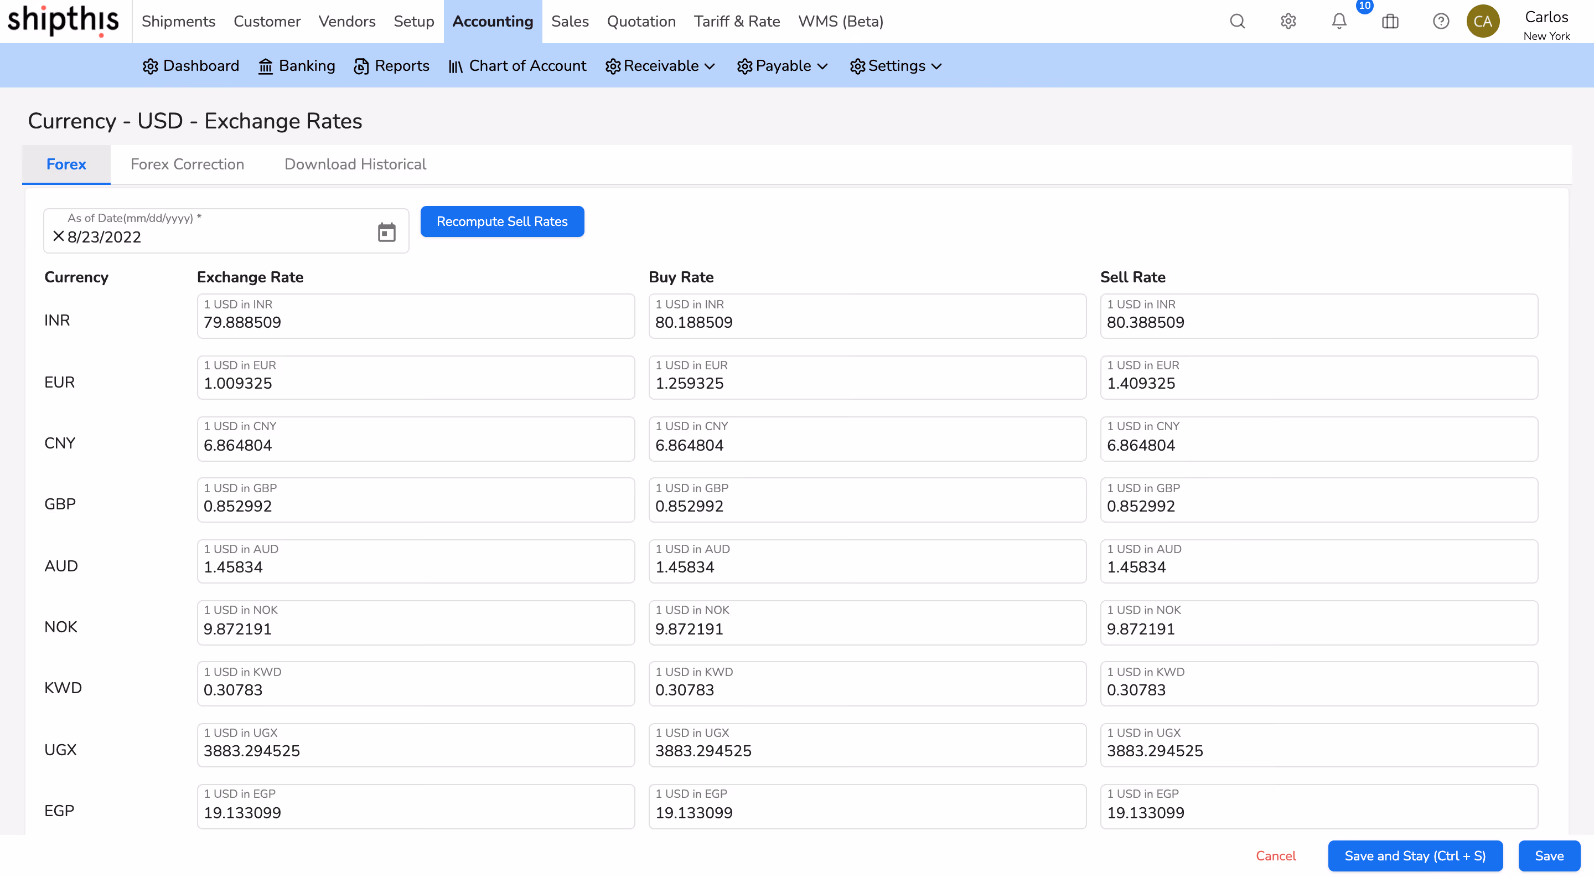The image size is (1594, 877).
Task: Edit the AUD sell rate field
Action: [x=1318, y=561]
